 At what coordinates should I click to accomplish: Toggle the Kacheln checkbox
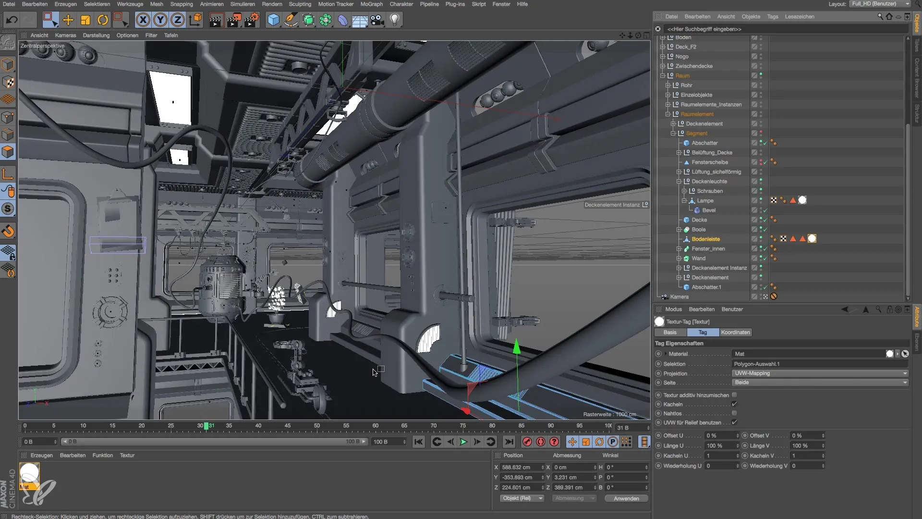[x=734, y=404]
